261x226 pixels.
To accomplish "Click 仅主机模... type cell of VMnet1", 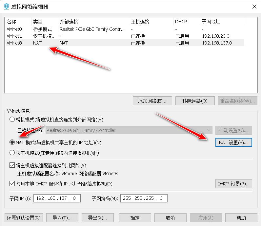I will tap(44, 36).
